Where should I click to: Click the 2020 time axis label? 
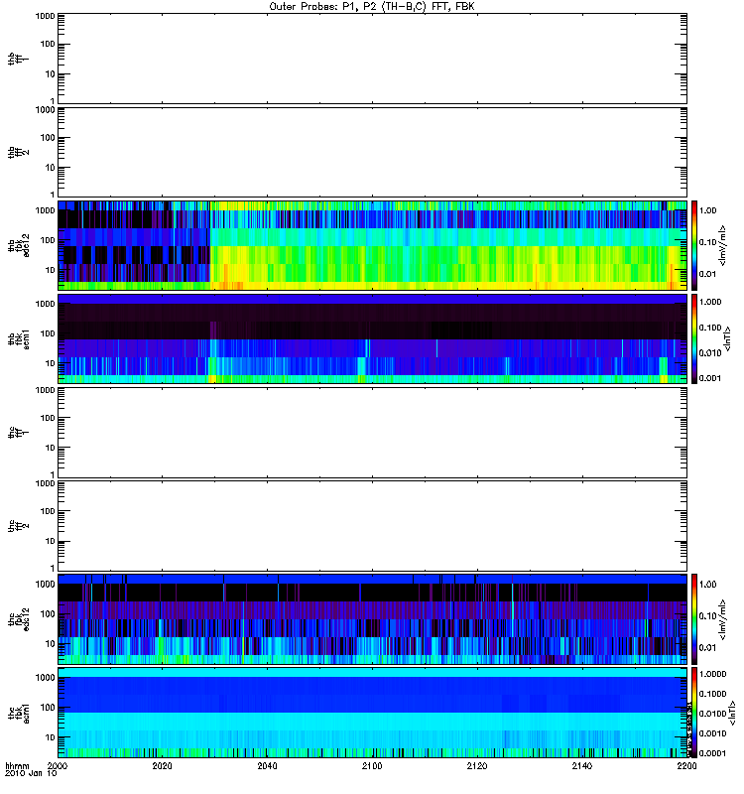click(x=162, y=766)
